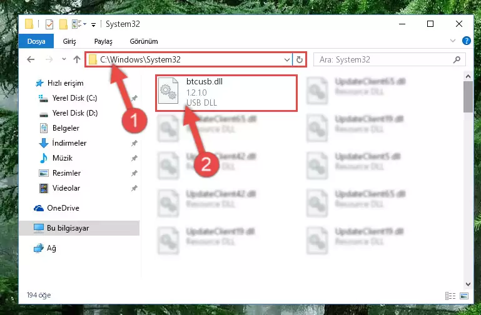Open Resimler in the sidebar
Screen dimensions: 481x315
tap(66, 173)
